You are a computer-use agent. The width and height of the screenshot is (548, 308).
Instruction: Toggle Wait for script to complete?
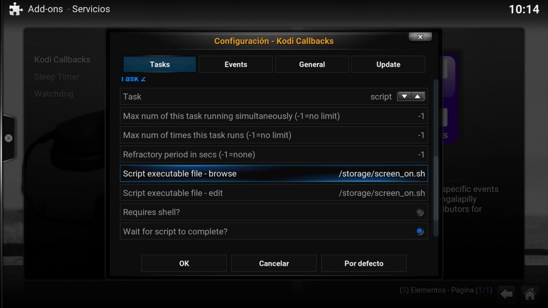click(x=273, y=232)
